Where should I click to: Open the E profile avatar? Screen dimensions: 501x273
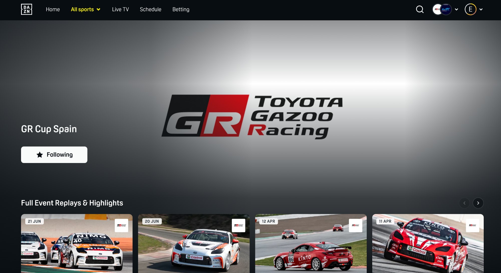click(470, 9)
